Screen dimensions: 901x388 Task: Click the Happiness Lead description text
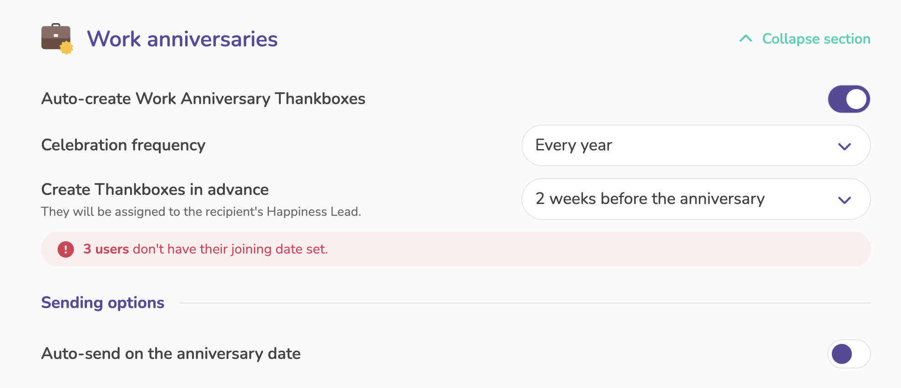pos(201,212)
